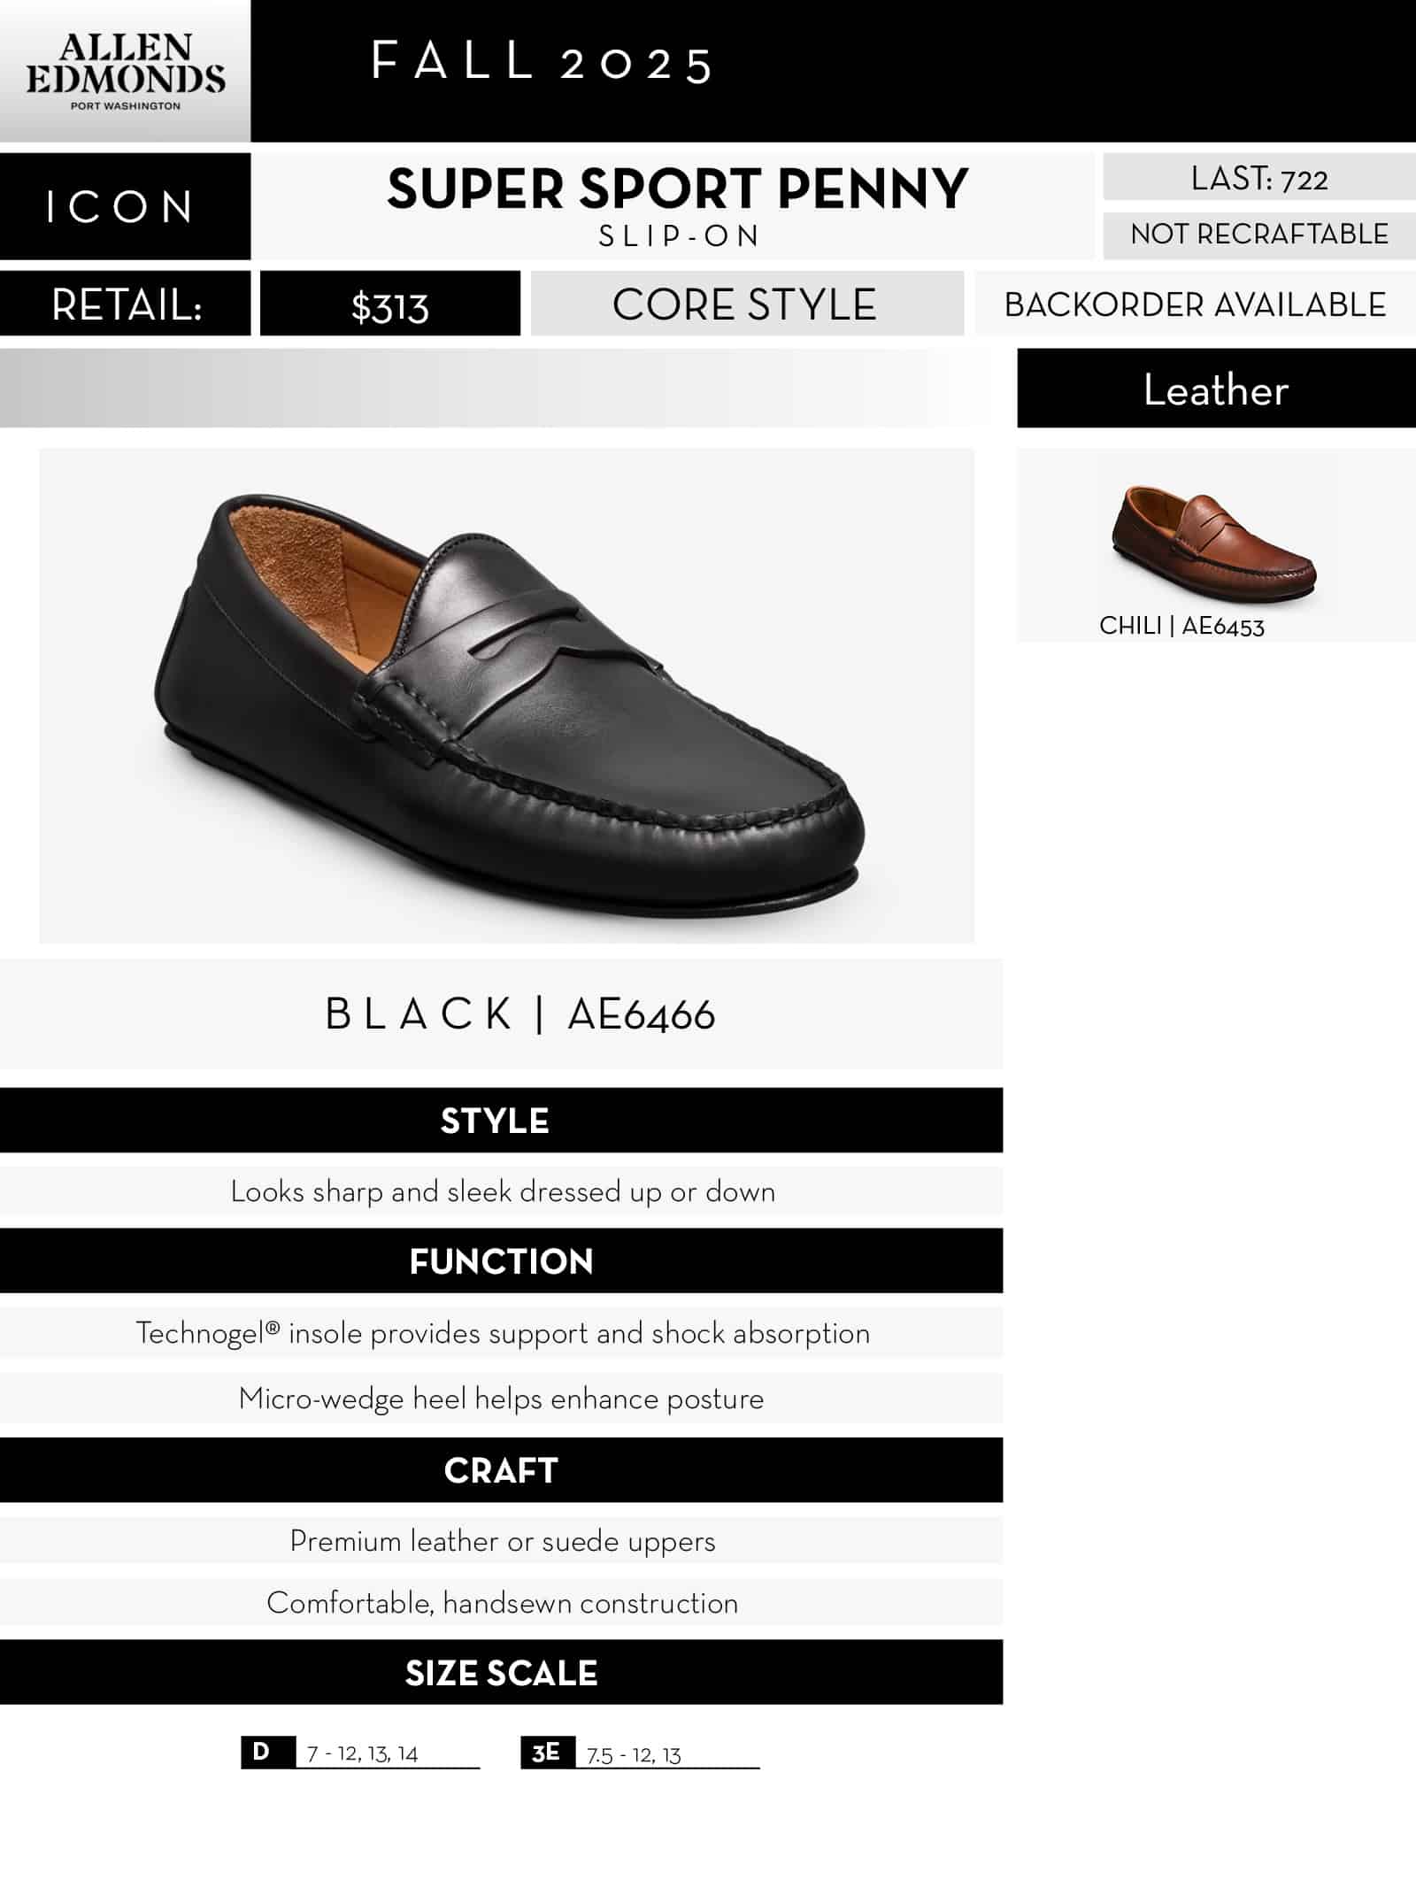Click the black penny loafer image
Image resolution: width=1416 pixels, height=1888 pixels.
[508, 696]
